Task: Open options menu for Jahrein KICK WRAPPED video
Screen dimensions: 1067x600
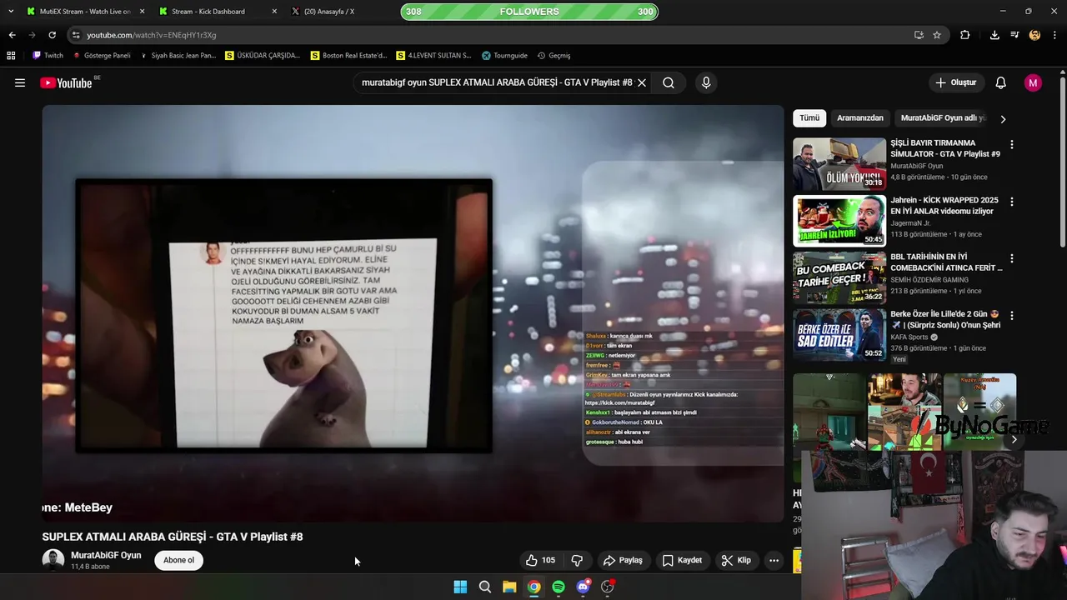Action: (x=1012, y=202)
